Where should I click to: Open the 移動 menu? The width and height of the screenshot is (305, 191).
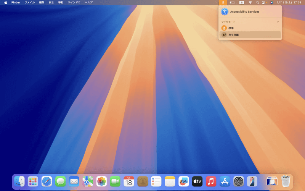point(61,3)
